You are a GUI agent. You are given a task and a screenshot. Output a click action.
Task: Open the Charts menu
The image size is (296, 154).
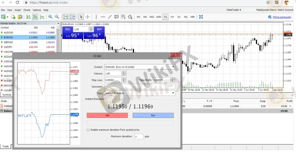(27, 10)
